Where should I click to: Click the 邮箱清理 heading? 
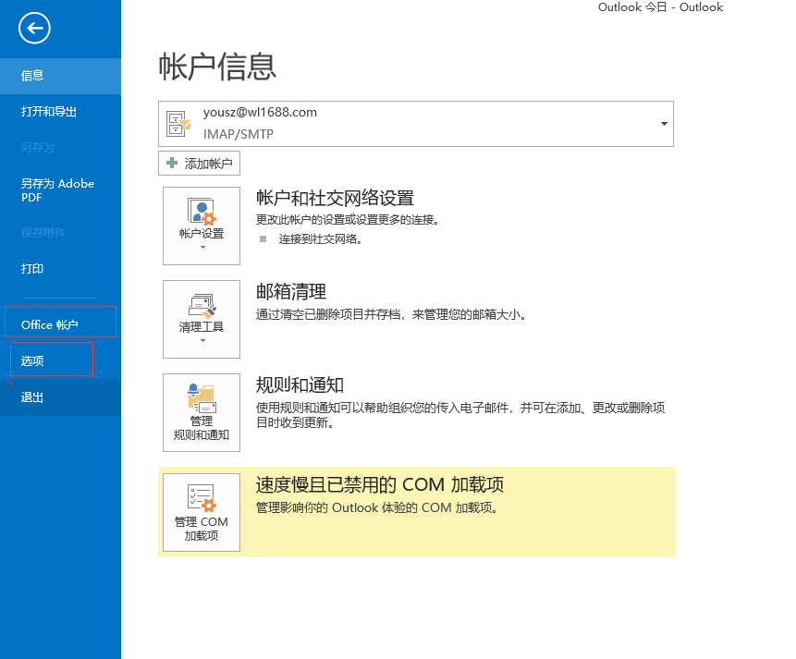291,291
